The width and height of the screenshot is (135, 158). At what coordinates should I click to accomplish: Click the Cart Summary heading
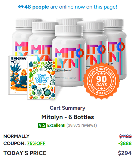point(67,108)
